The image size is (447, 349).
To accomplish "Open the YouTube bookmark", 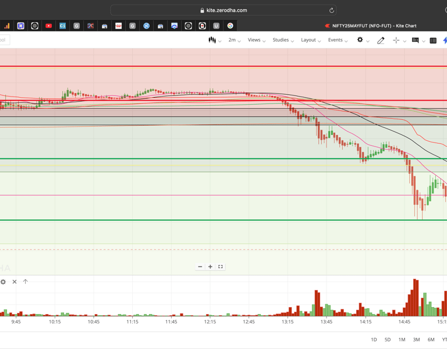I will 48,26.
